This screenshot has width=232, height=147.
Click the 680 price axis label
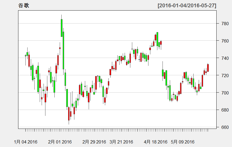(x=225, y=110)
